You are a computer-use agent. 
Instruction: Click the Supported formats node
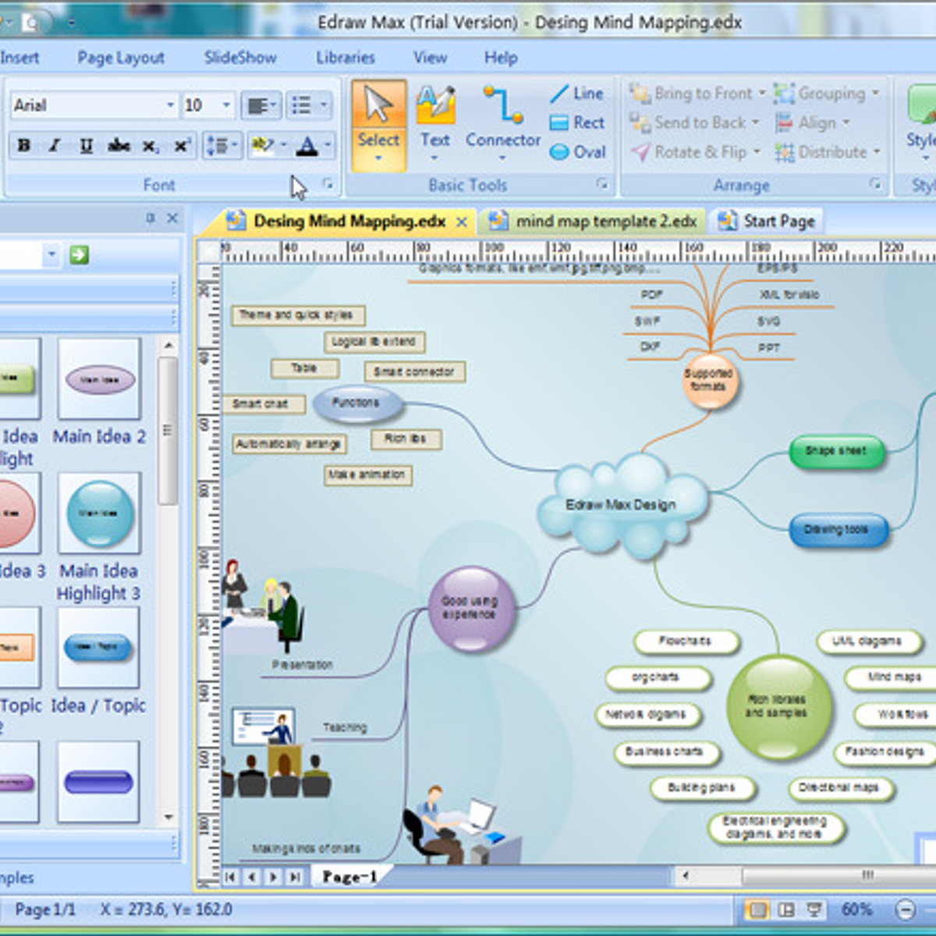[708, 380]
